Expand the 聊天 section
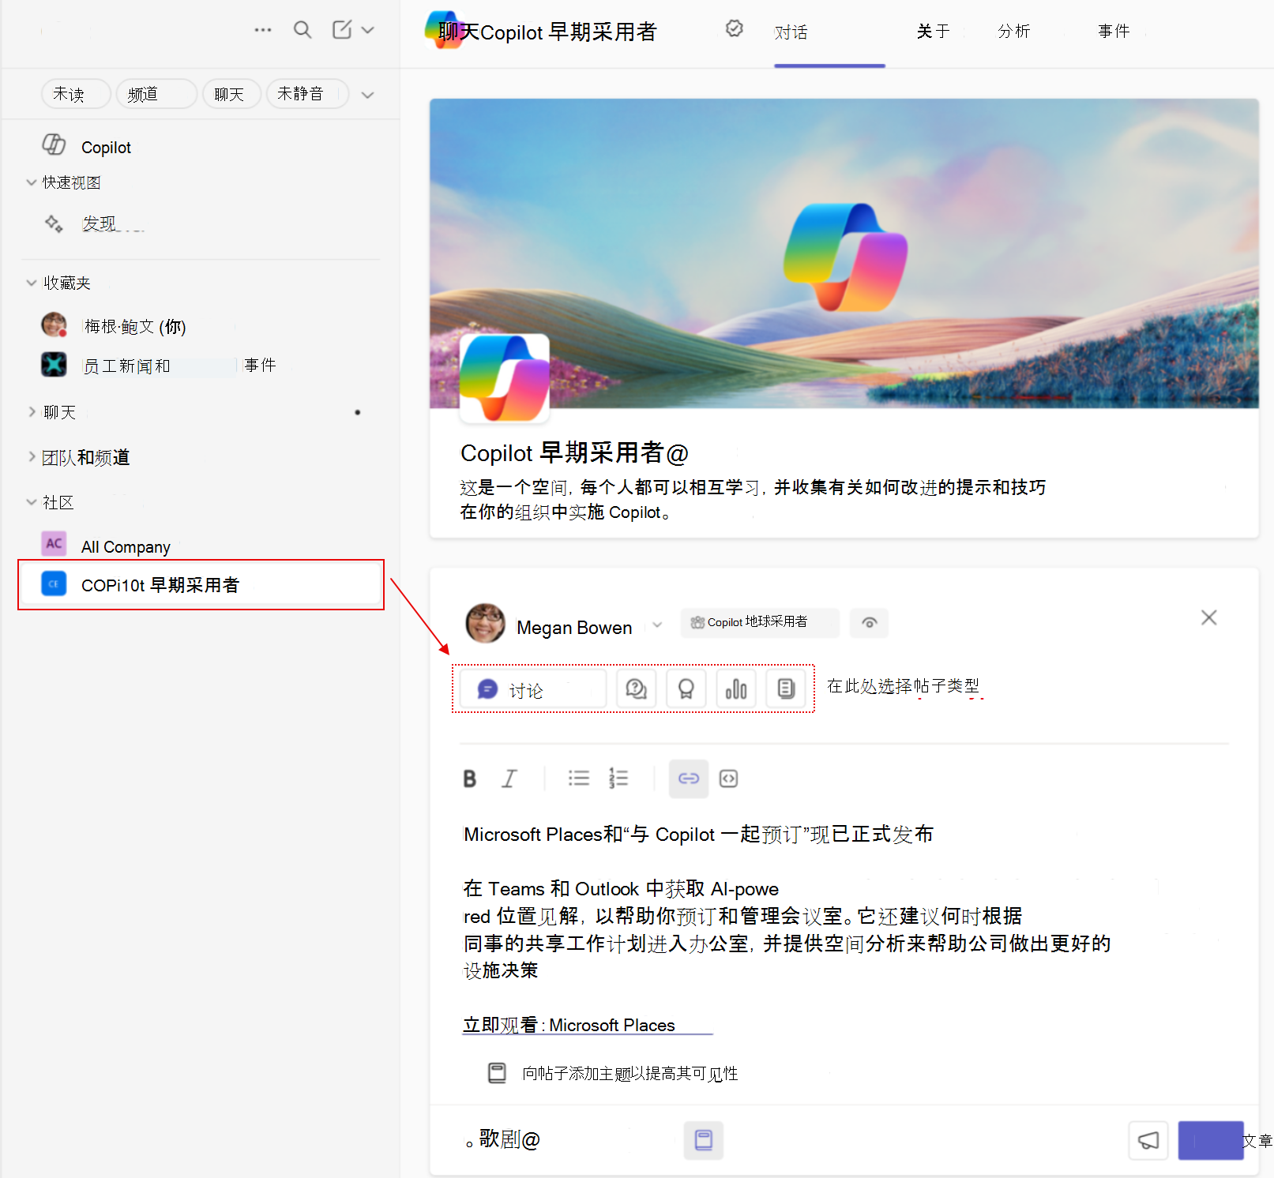 point(32,412)
